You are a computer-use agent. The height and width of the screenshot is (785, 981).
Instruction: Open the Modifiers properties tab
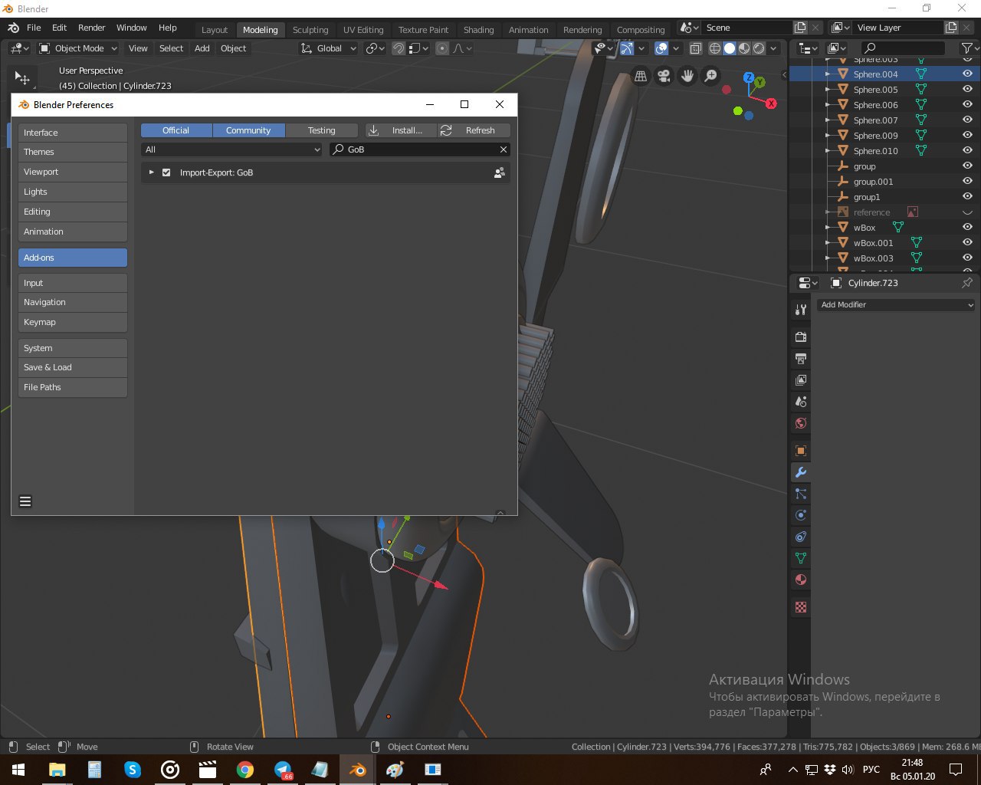click(x=801, y=472)
